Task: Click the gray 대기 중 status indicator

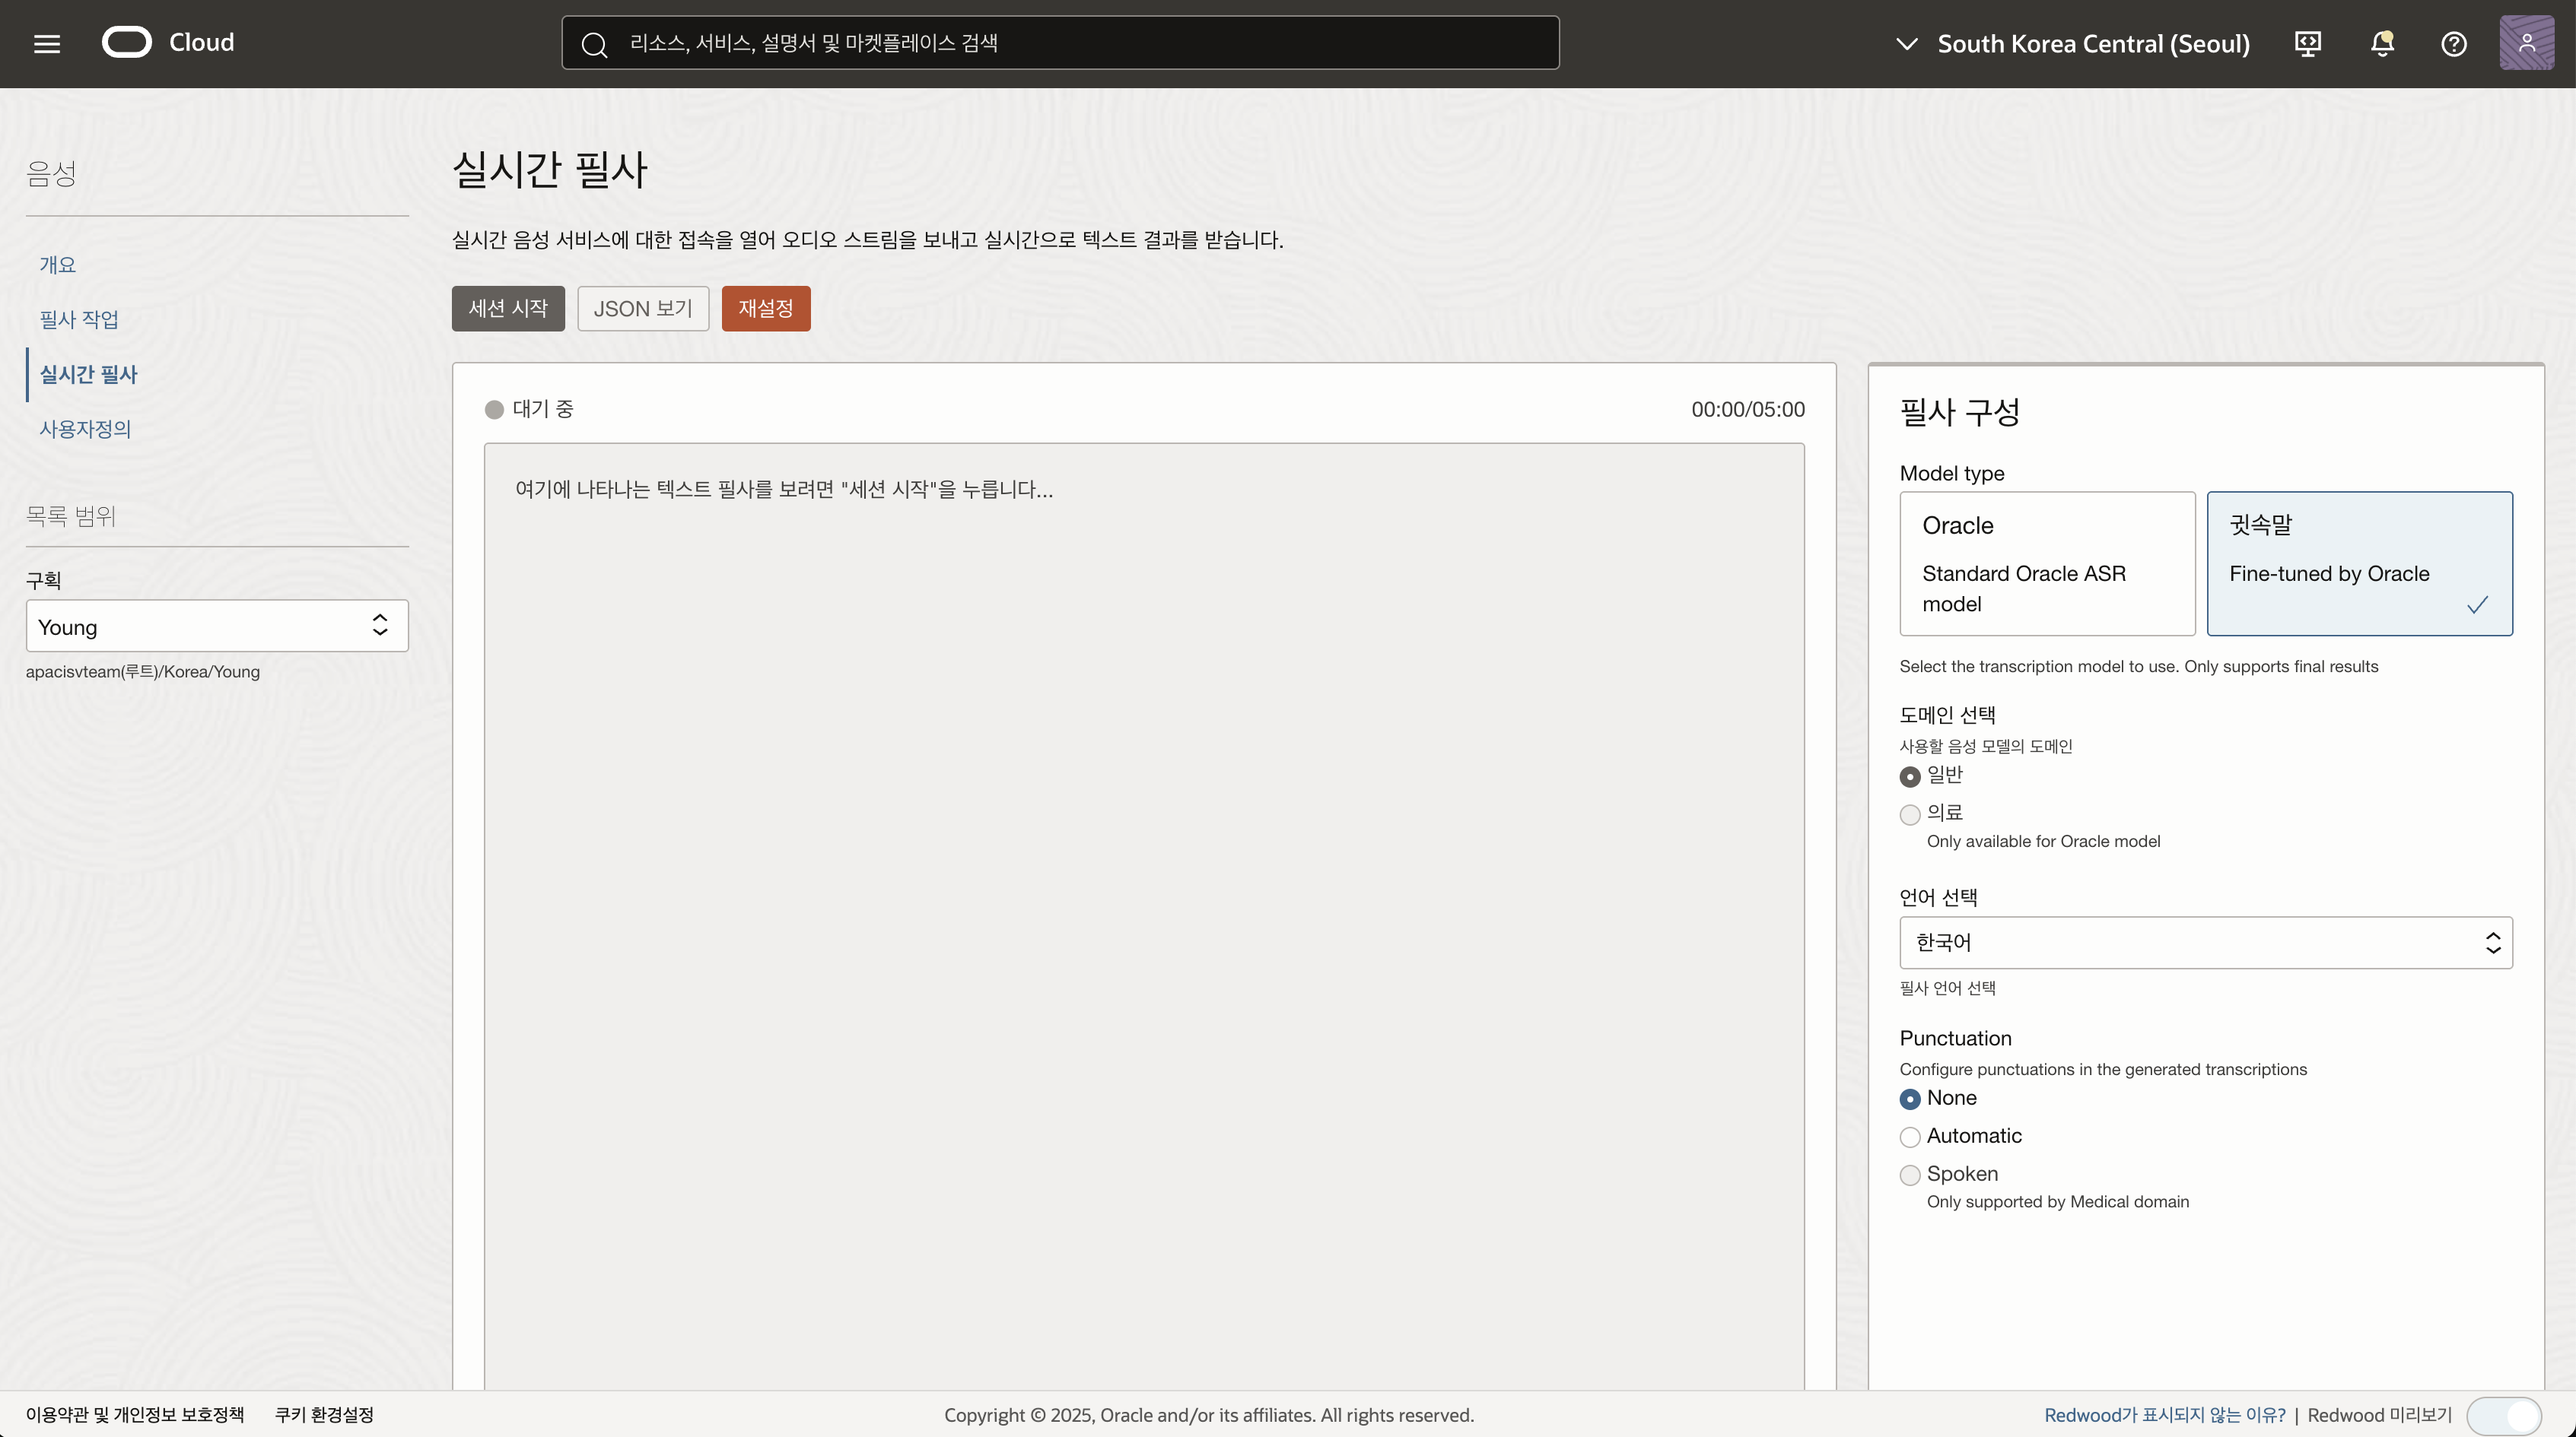Action: (494, 410)
